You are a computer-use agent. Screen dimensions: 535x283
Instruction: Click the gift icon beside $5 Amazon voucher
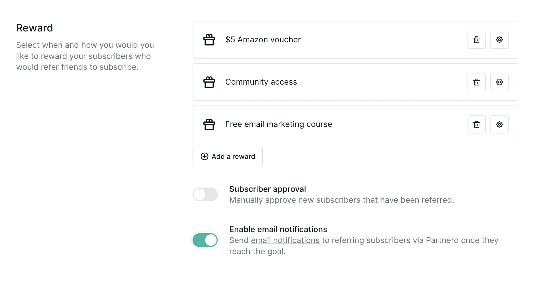(209, 40)
